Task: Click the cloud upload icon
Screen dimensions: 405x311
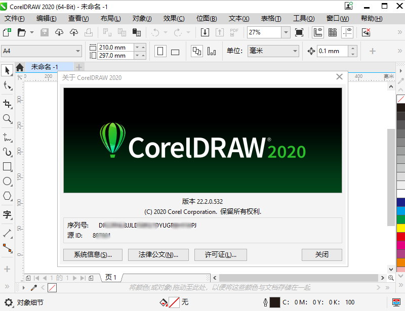Action: tap(74, 32)
